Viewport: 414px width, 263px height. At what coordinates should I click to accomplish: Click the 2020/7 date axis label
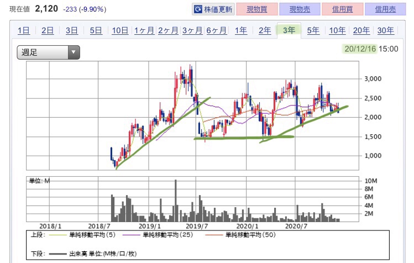tap(296, 227)
